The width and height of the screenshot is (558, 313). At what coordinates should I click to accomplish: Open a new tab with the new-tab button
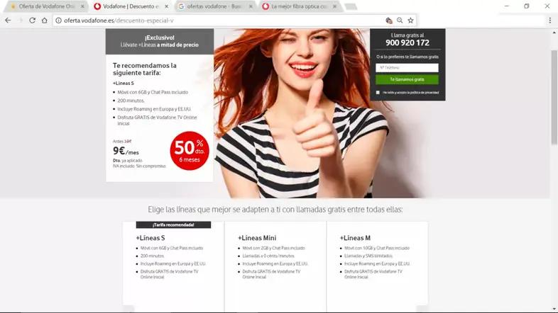pyautogui.click(x=351, y=7)
